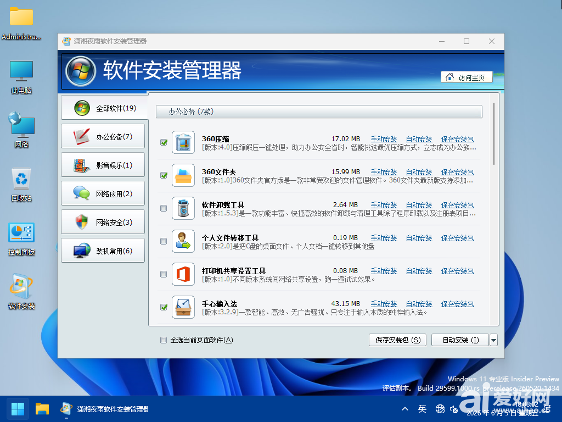
Task: Click 自动安装 link for 打印机共享设置工具
Action: (419, 271)
